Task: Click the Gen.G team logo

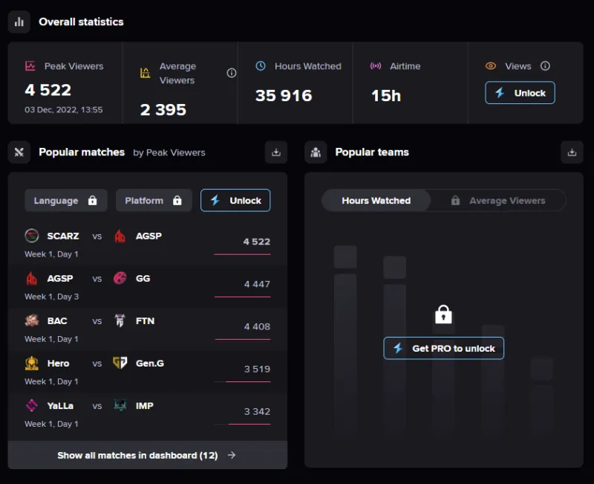Action: pos(120,364)
